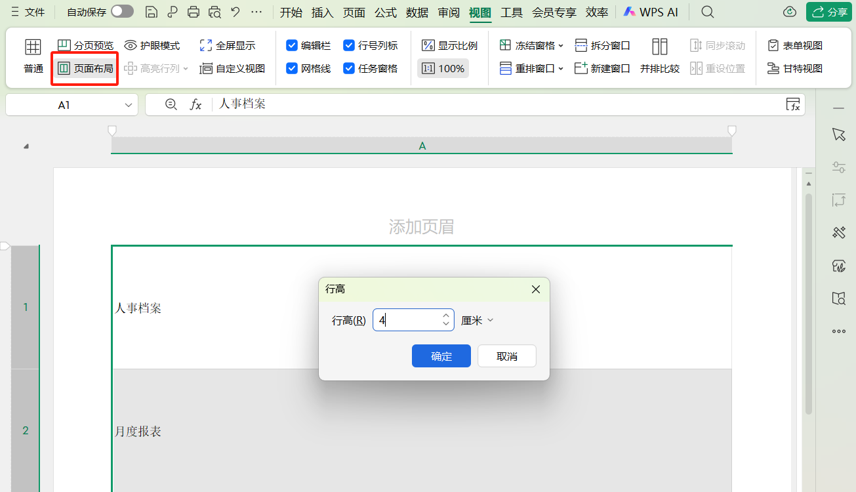
Task: Open 甘特视图 Gantt view
Action: (x=795, y=68)
